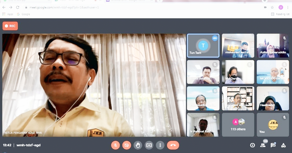This screenshot has width=292, height=153.
Task: Click the REC recording indicator
Action: [10, 26]
